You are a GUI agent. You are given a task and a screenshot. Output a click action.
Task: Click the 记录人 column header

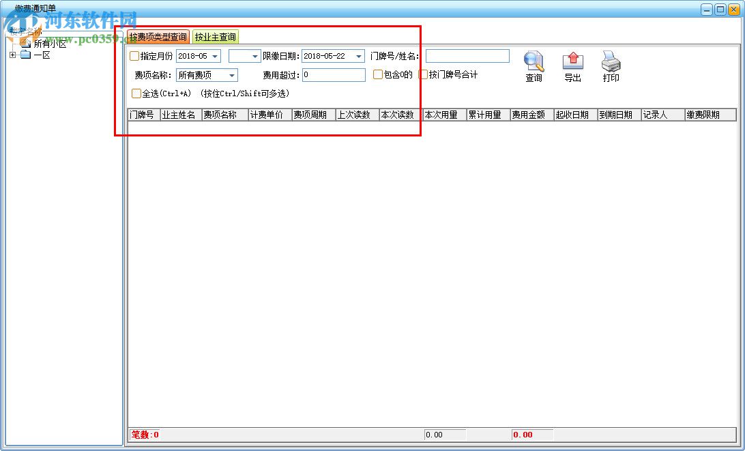pos(663,115)
